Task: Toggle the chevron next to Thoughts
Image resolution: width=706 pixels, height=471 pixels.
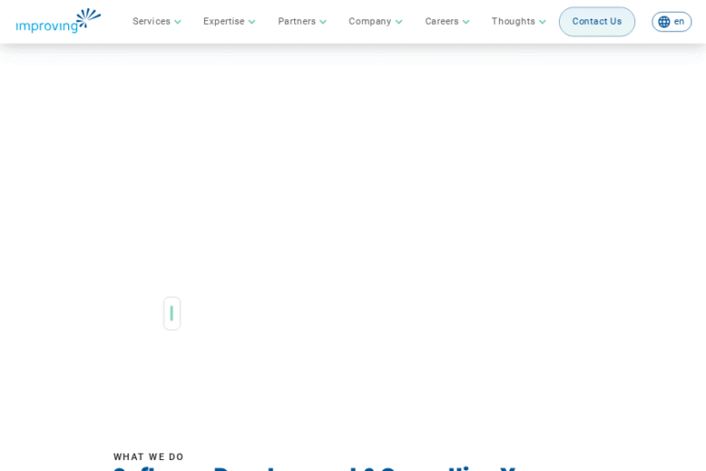Action: tap(542, 22)
